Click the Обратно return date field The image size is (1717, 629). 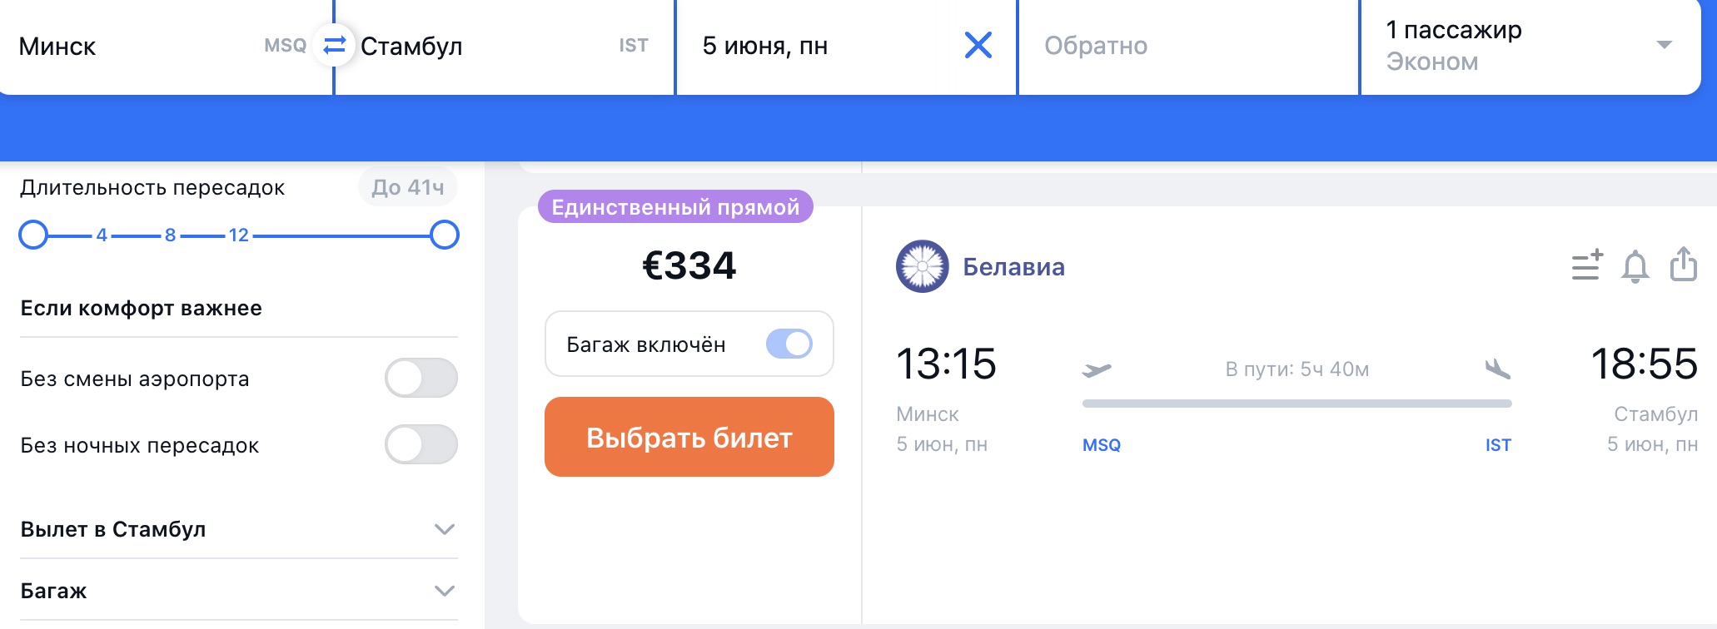[x=1187, y=46]
